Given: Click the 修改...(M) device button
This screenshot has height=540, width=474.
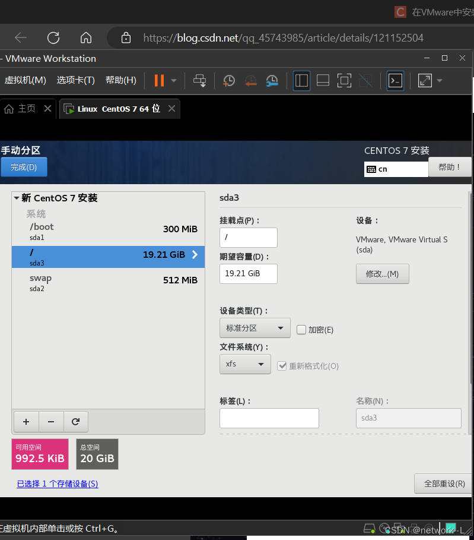Looking at the screenshot, I should click(x=383, y=274).
